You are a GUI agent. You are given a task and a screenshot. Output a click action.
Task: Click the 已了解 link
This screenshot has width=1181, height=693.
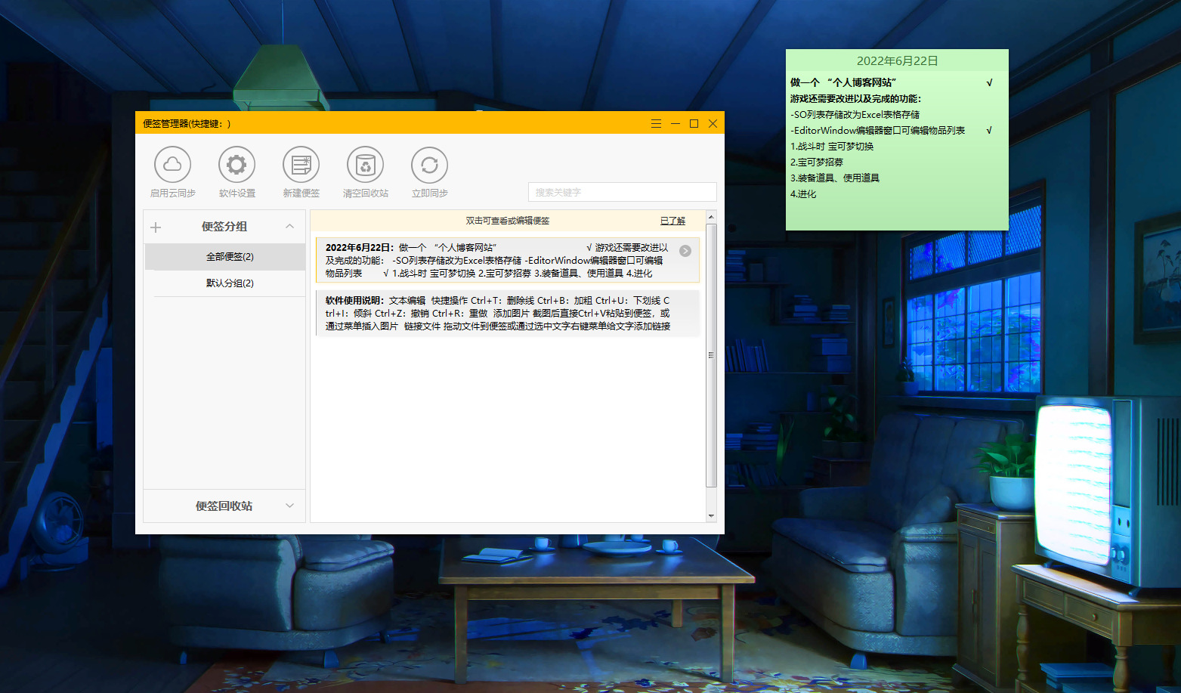(x=672, y=221)
